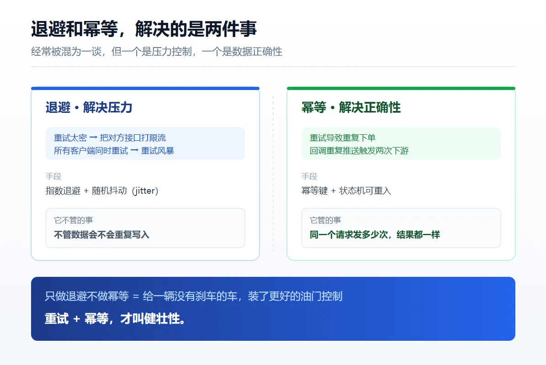Select the text "回调重复推送触发两次下游"
This screenshot has height=365, width=546.
point(359,151)
